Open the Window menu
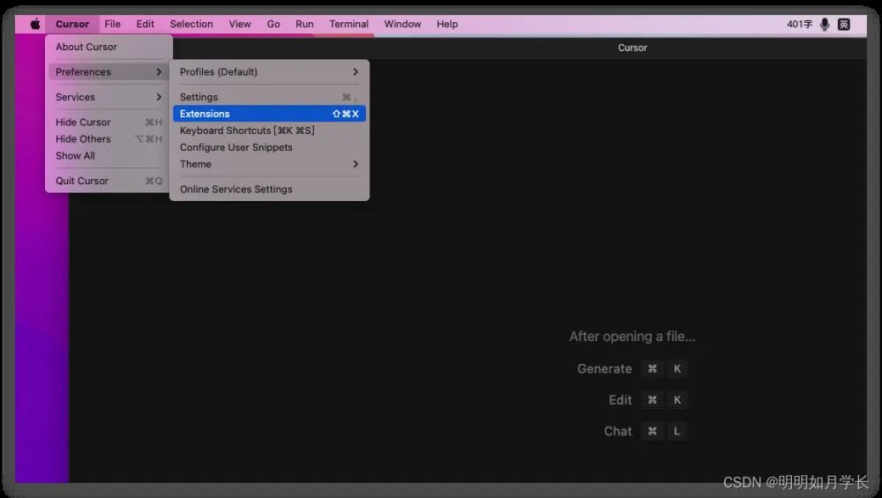Screen dimensions: 882x498 coord(402,24)
